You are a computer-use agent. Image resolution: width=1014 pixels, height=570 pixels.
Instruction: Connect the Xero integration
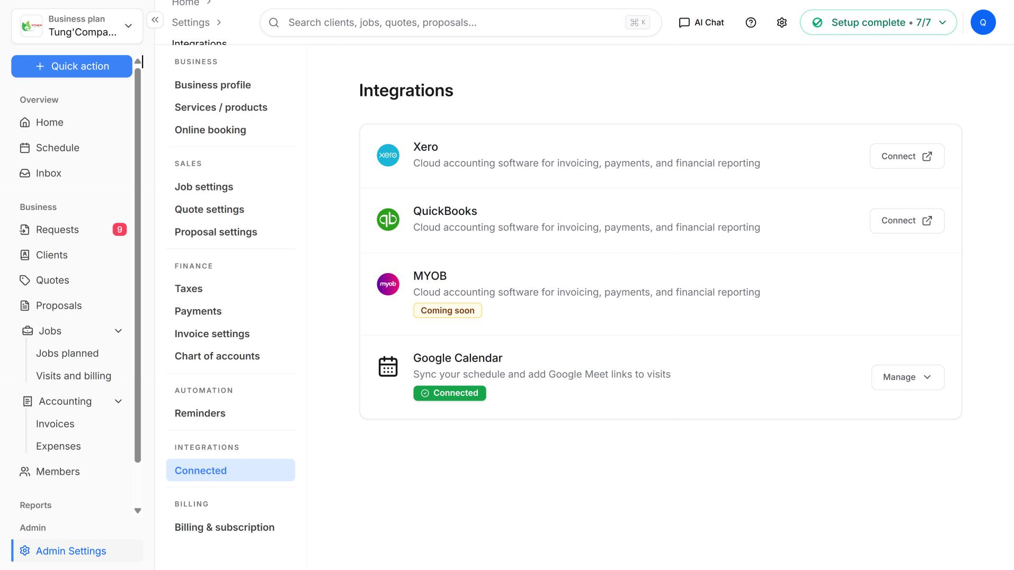[907, 156]
